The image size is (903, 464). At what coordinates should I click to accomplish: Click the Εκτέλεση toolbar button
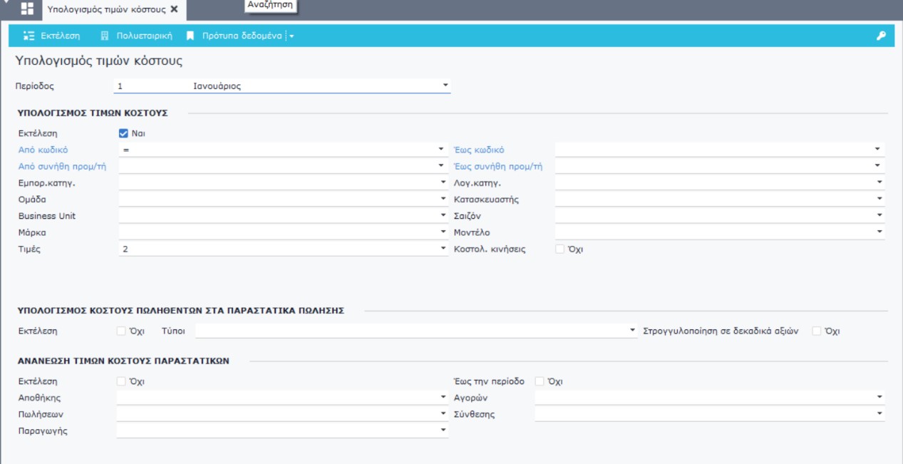(x=51, y=36)
